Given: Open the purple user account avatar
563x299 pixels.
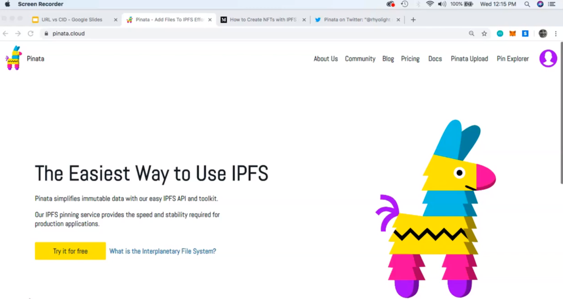Looking at the screenshot, I should [x=548, y=58].
